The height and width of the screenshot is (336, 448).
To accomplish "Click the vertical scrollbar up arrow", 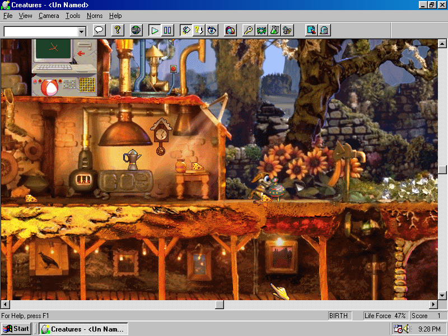I will pos(442,44).
